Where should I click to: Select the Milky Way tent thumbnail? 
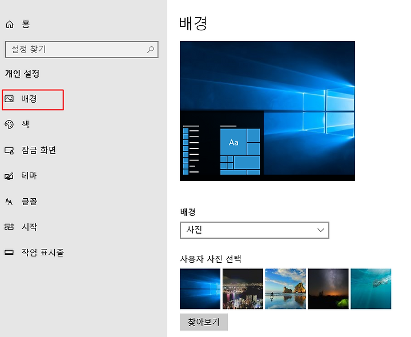point(328,289)
